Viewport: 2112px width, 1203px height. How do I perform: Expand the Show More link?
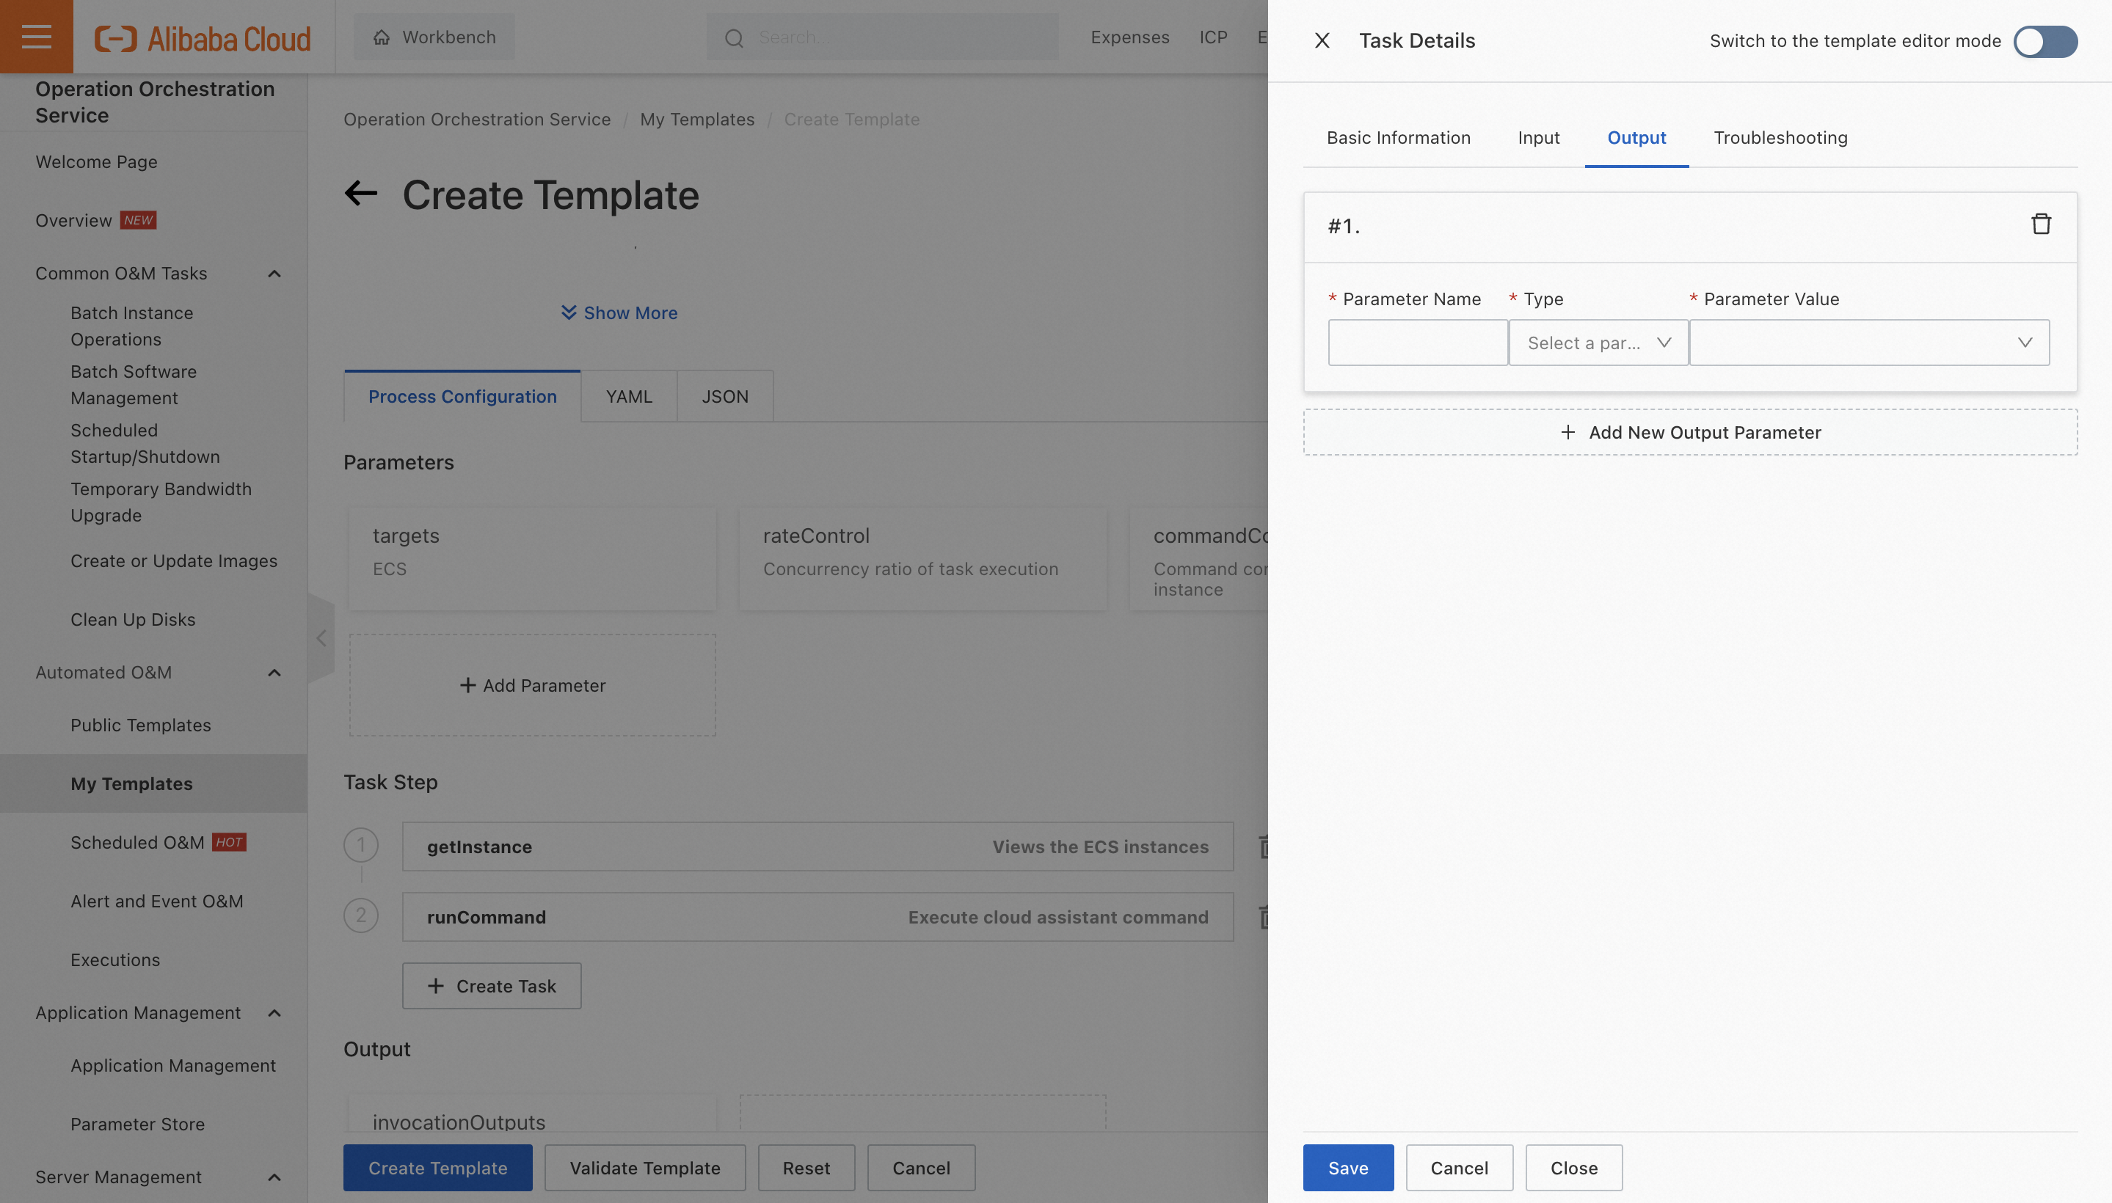pyautogui.click(x=619, y=313)
